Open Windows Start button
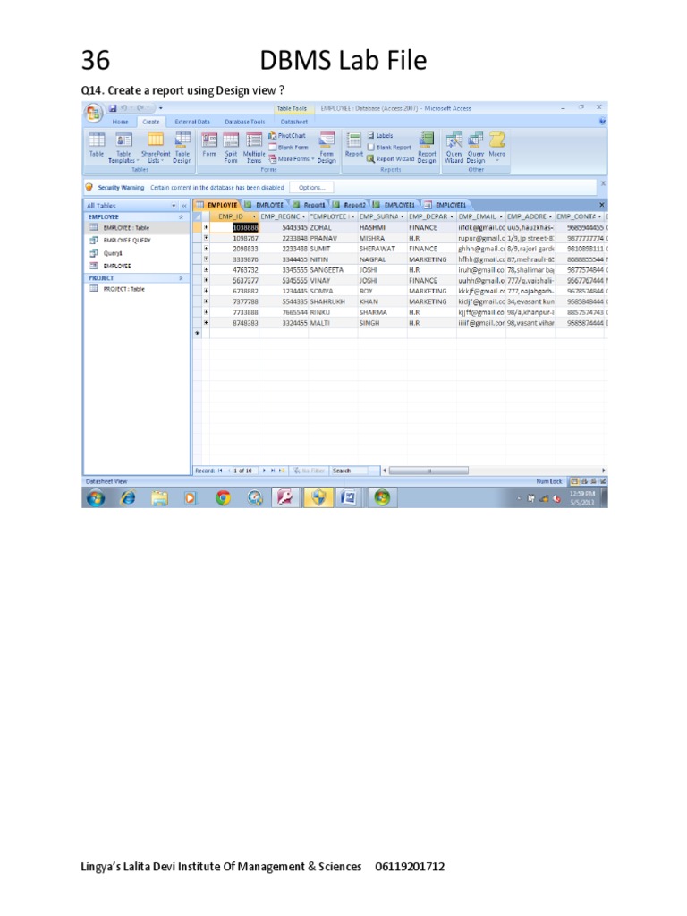The image size is (687, 916). (x=97, y=497)
